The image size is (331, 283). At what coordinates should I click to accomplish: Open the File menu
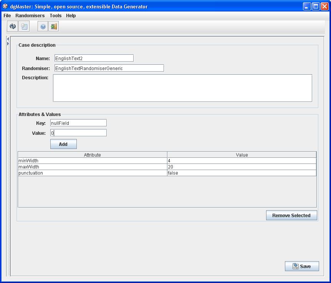click(x=7, y=16)
